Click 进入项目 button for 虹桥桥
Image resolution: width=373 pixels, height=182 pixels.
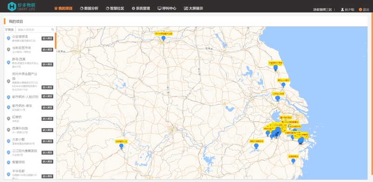point(48,119)
